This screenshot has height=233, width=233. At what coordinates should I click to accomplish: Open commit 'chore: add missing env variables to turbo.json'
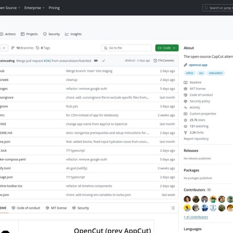tap(98, 195)
